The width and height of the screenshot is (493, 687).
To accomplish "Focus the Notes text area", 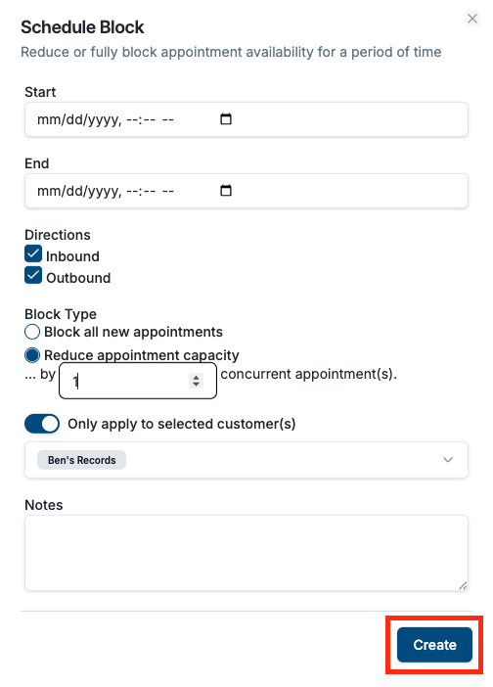I will tap(246, 553).
